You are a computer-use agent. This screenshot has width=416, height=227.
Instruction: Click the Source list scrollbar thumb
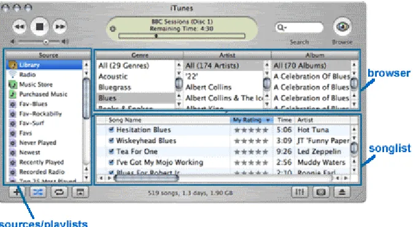86,99
